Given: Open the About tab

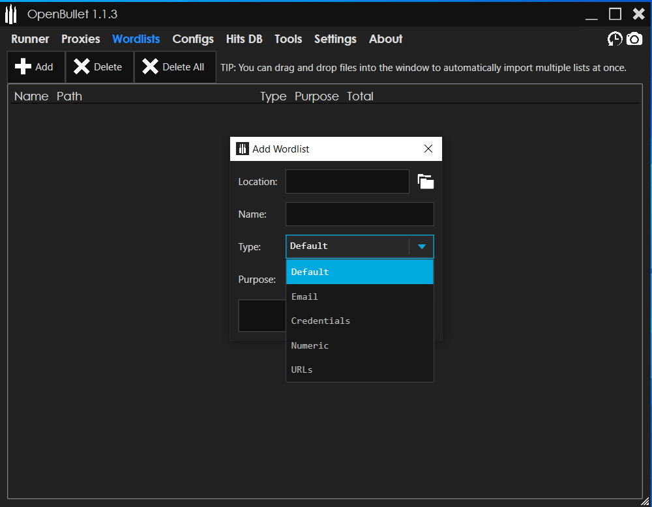Looking at the screenshot, I should pos(385,39).
